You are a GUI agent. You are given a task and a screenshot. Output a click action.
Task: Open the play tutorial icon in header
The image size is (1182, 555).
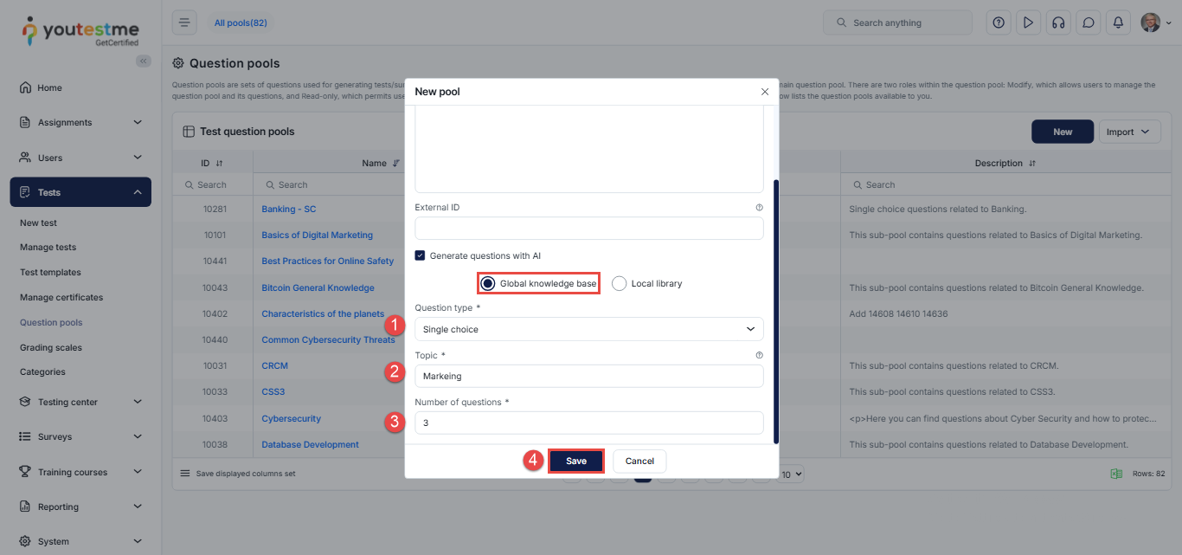point(1028,23)
